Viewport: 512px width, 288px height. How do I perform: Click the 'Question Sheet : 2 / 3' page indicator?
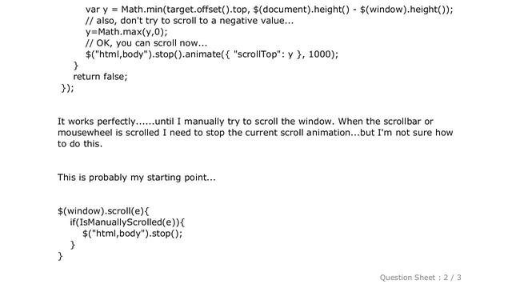coord(420,278)
